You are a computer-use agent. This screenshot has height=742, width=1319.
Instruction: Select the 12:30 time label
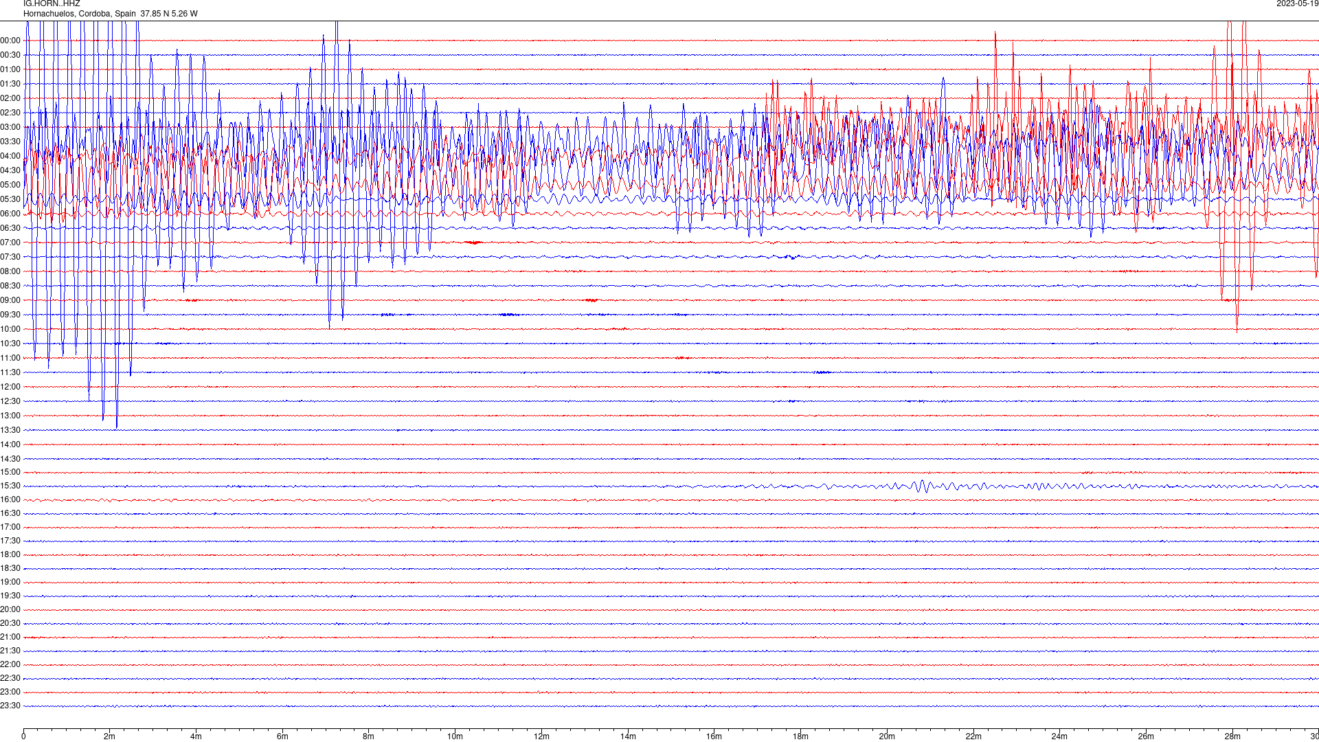point(10,401)
